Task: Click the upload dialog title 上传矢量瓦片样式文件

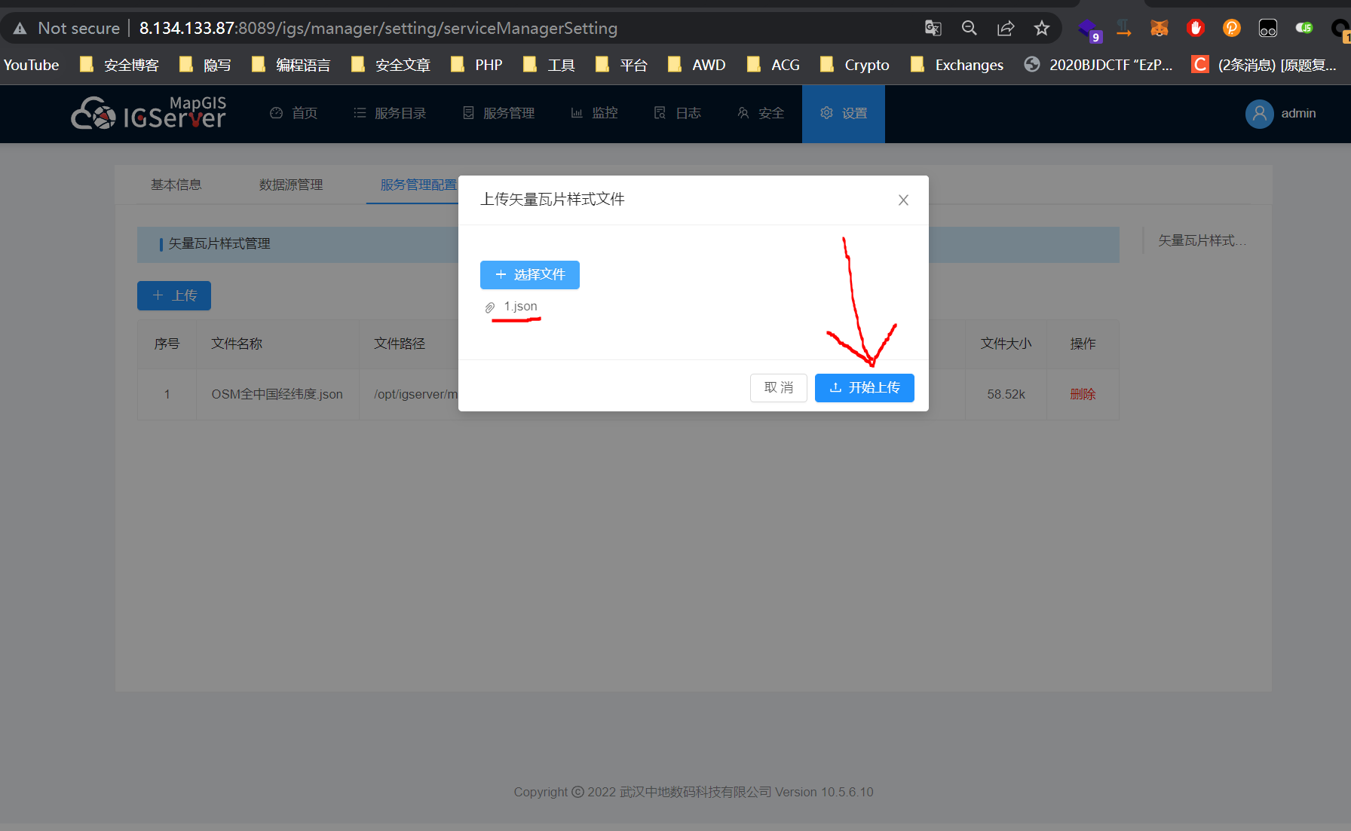Action: tap(553, 200)
